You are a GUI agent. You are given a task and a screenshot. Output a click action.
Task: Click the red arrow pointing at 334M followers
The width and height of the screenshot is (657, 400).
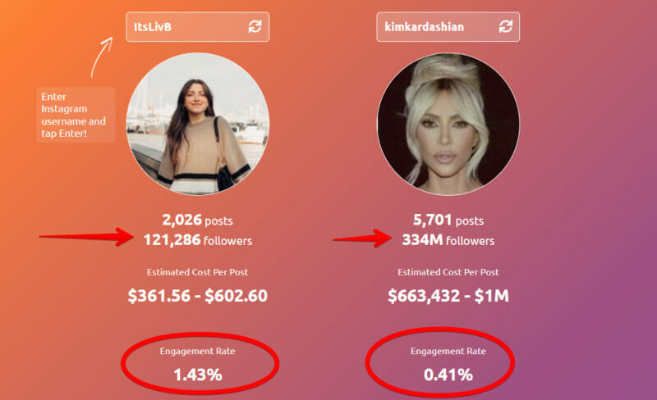point(362,239)
